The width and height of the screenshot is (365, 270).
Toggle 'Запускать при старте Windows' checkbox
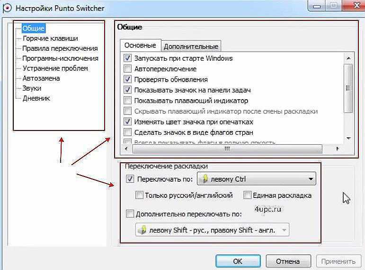pos(127,58)
